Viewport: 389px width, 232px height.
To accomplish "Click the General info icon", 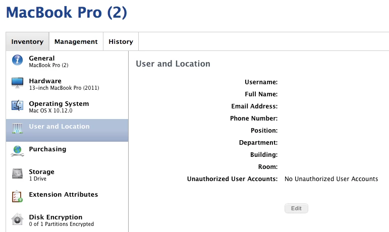I will (17, 60).
